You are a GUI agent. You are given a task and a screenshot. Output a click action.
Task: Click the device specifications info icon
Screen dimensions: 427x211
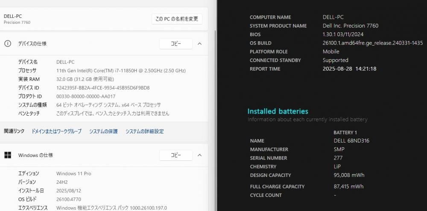pos(8,44)
